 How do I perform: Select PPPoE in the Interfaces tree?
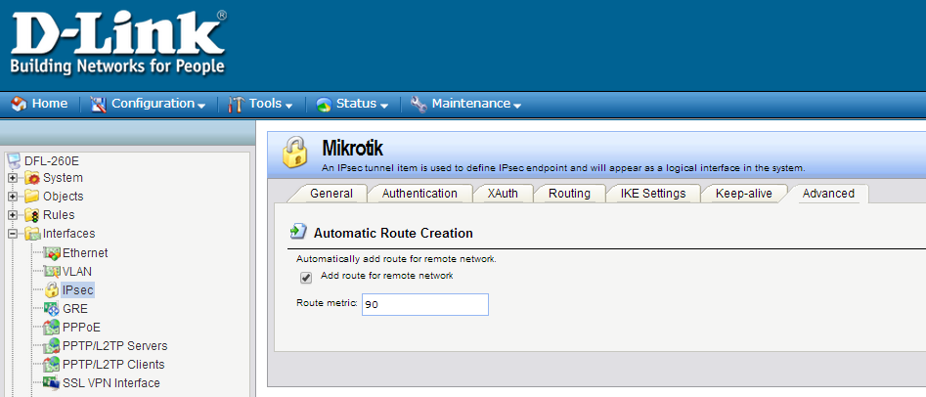coord(81,328)
